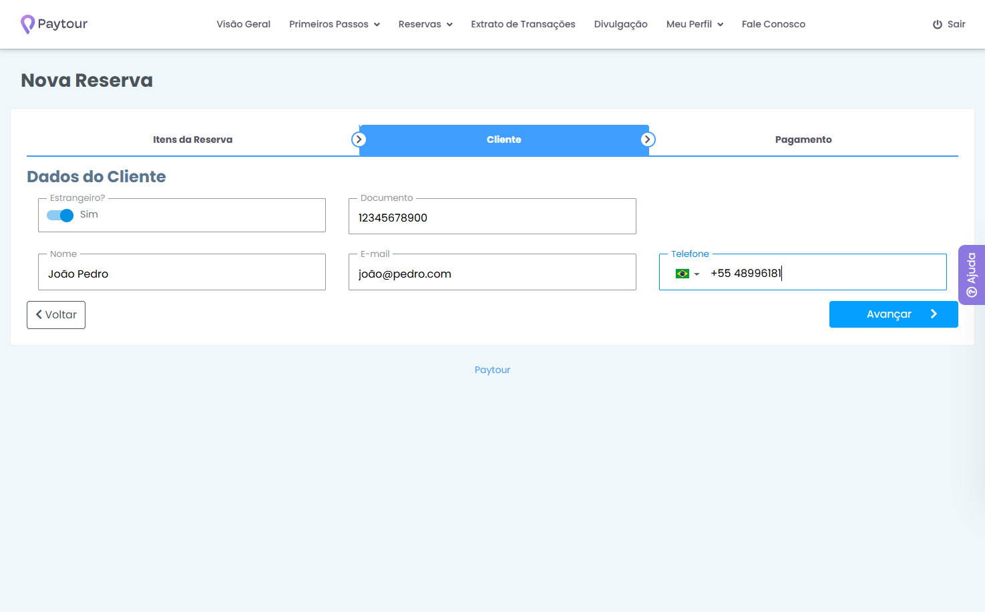Click the Nova Reserva page heading

87,80
